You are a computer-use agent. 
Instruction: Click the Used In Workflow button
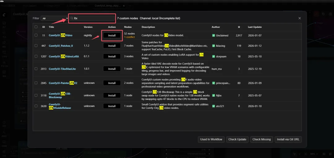tap(211, 139)
